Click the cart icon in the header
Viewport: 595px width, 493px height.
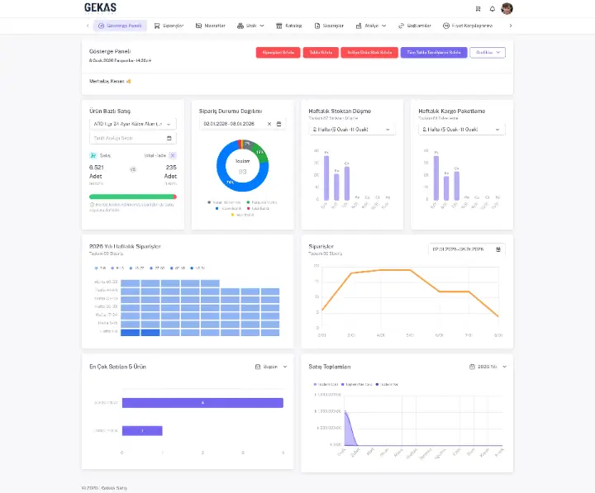[x=478, y=8]
